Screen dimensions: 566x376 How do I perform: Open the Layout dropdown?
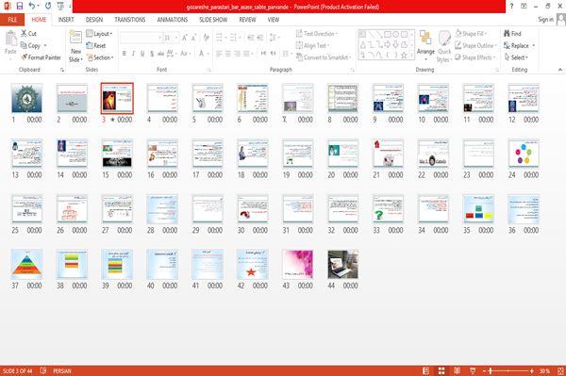[99, 34]
